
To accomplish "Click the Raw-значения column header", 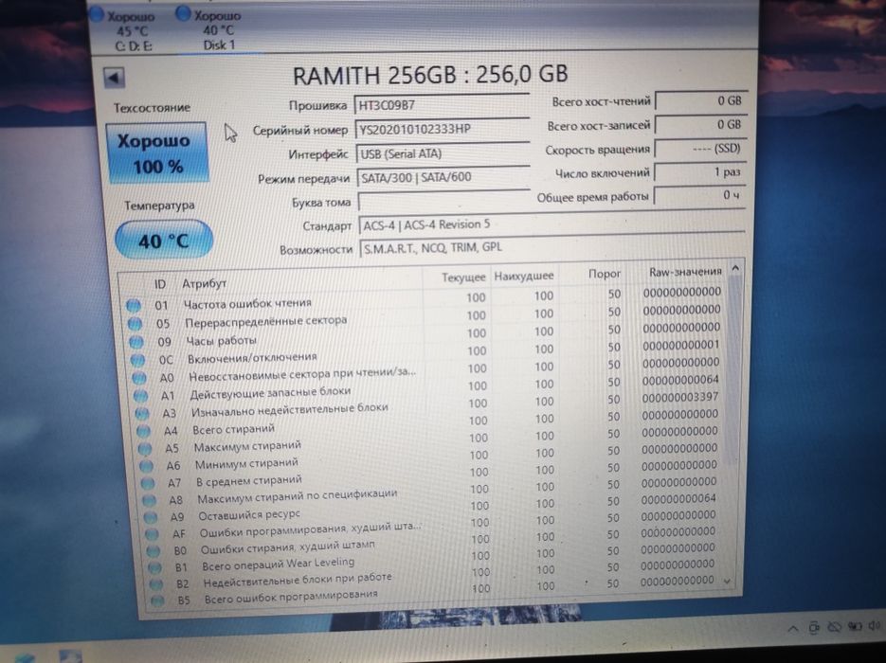I will pyautogui.click(x=685, y=272).
